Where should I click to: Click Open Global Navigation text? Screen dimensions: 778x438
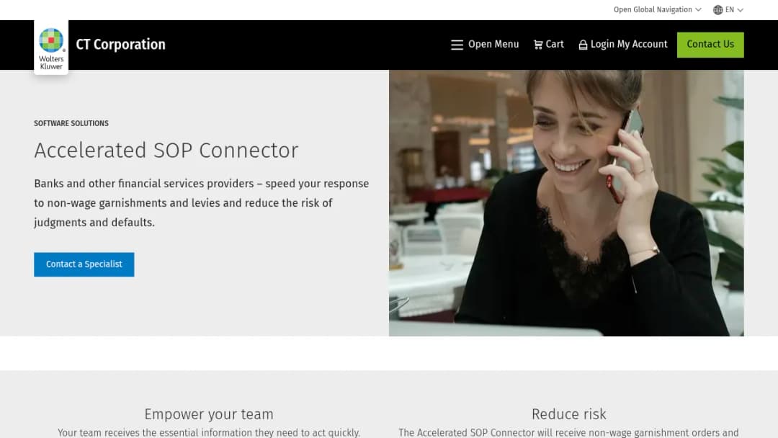point(653,9)
